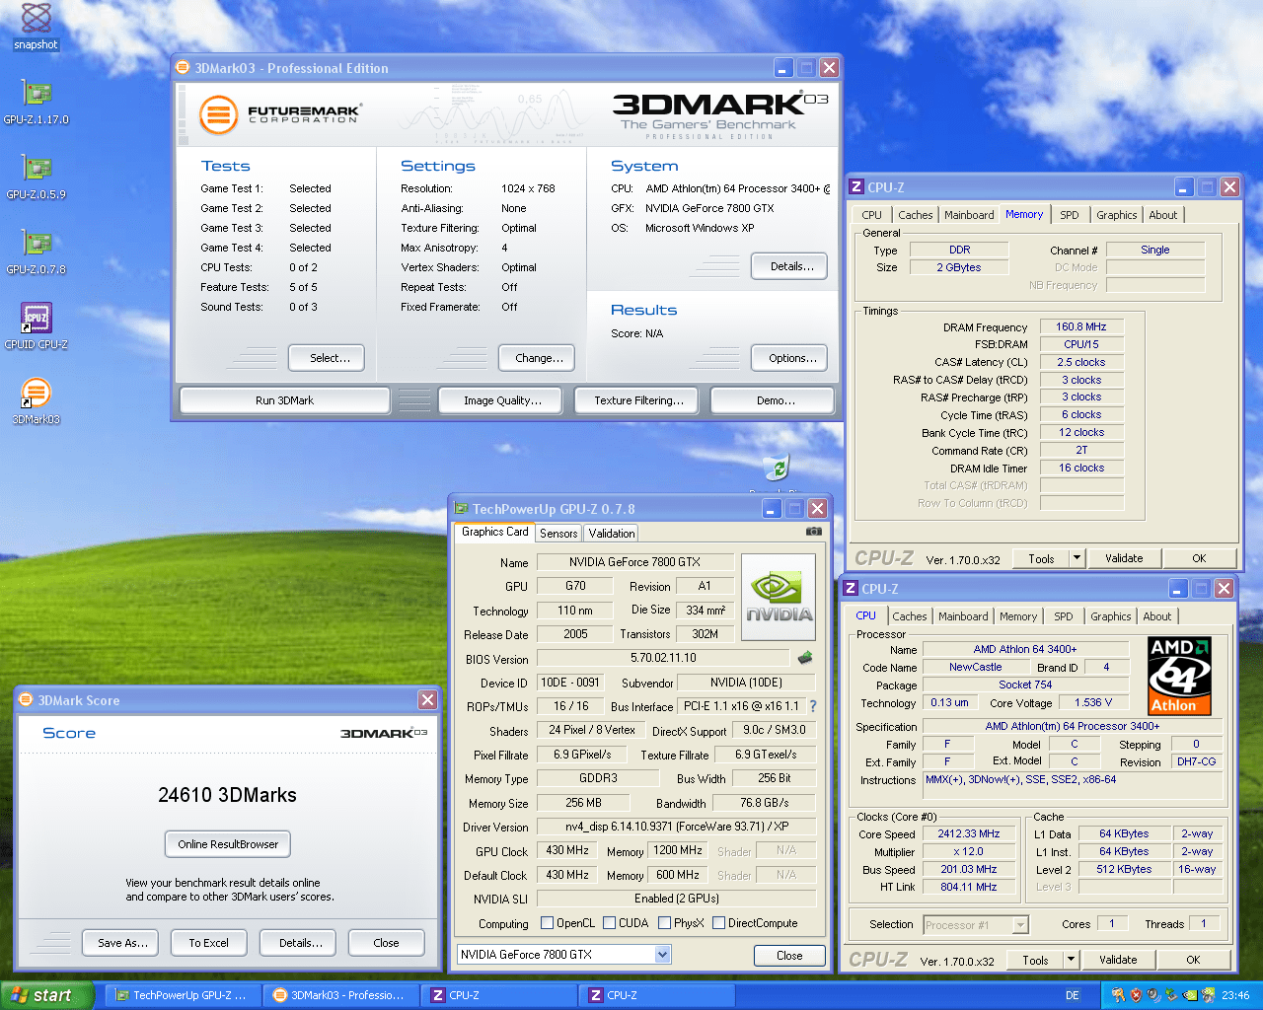Click Driver Version field in GPU-Z
This screenshot has width=1263, height=1010.
676,827
